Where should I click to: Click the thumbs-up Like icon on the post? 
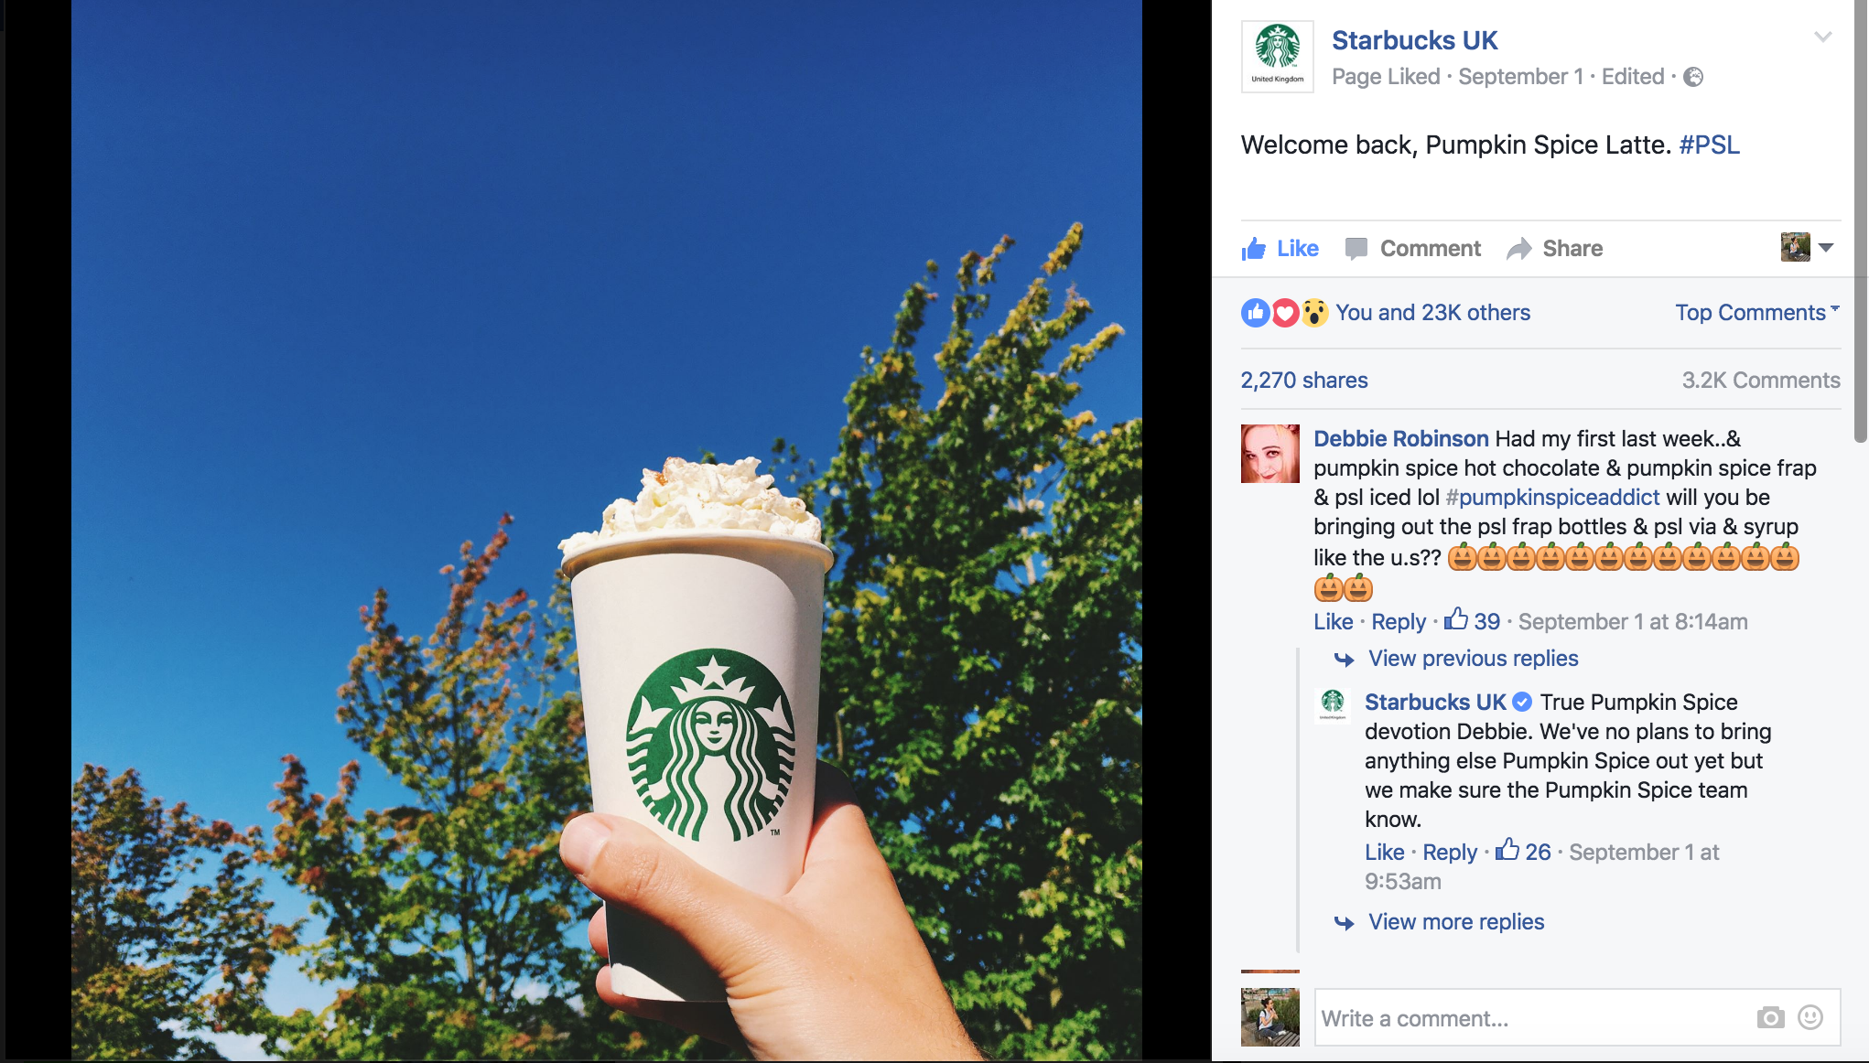point(1254,249)
